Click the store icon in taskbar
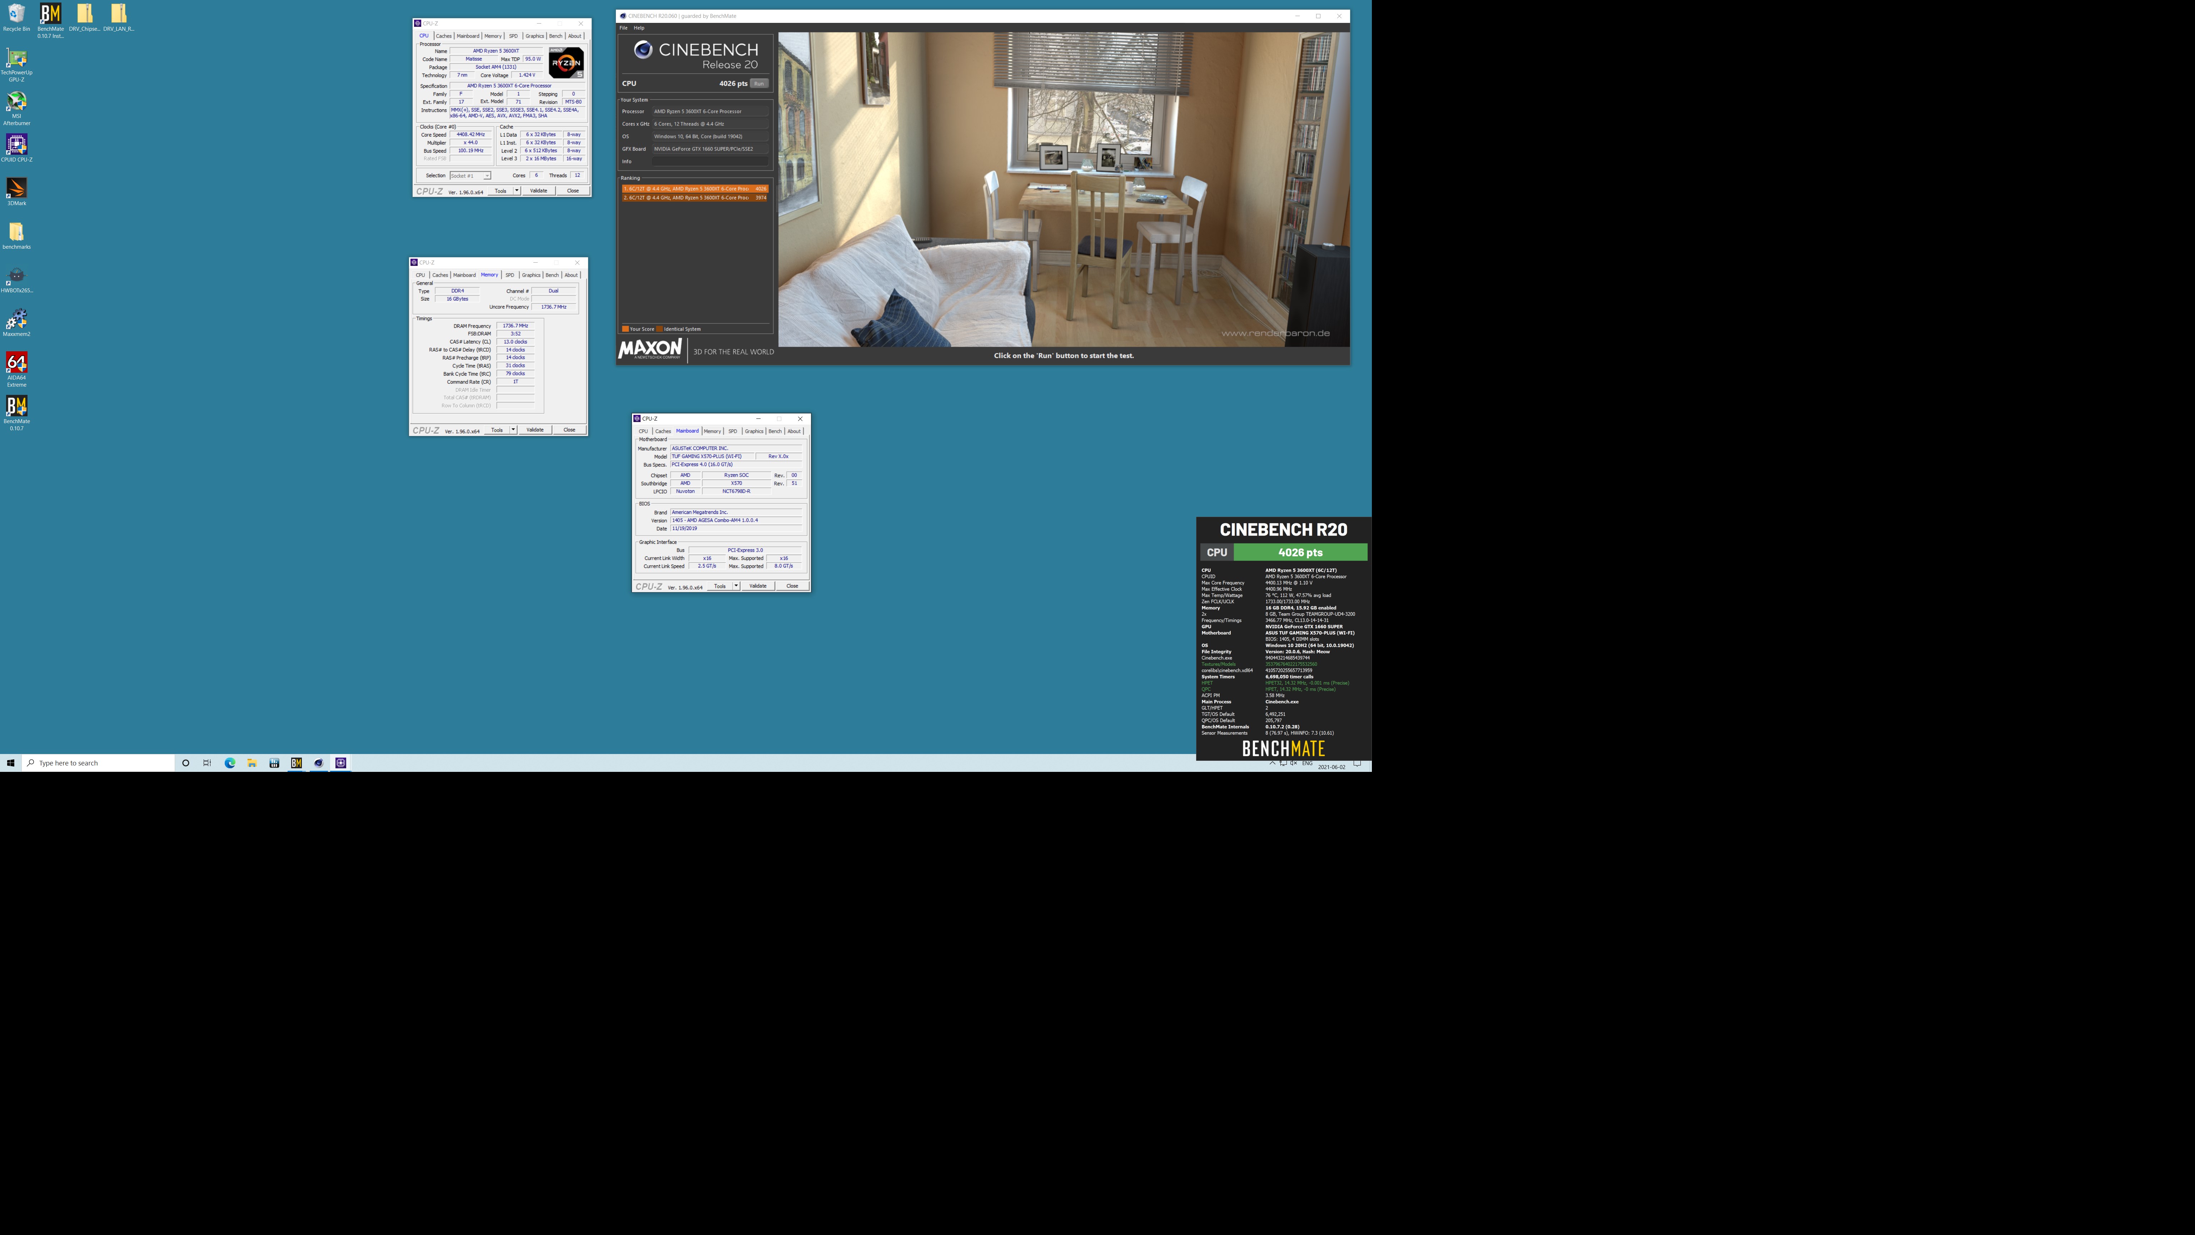The width and height of the screenshot is (2195, 1235). click(274, 763)
